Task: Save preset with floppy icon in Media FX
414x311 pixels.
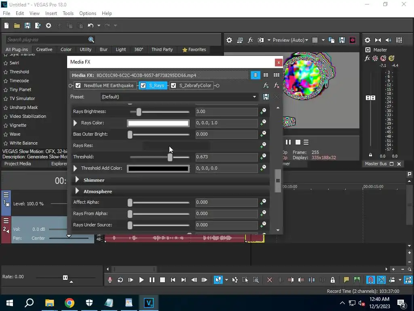Action: pyautogui.click(x=266, y=97)
